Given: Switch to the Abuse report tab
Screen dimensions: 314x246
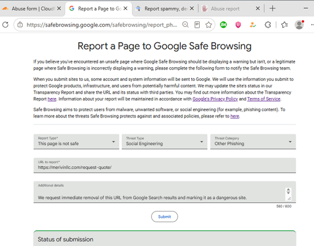Looking at the screenshot, I should click(230, 9).
